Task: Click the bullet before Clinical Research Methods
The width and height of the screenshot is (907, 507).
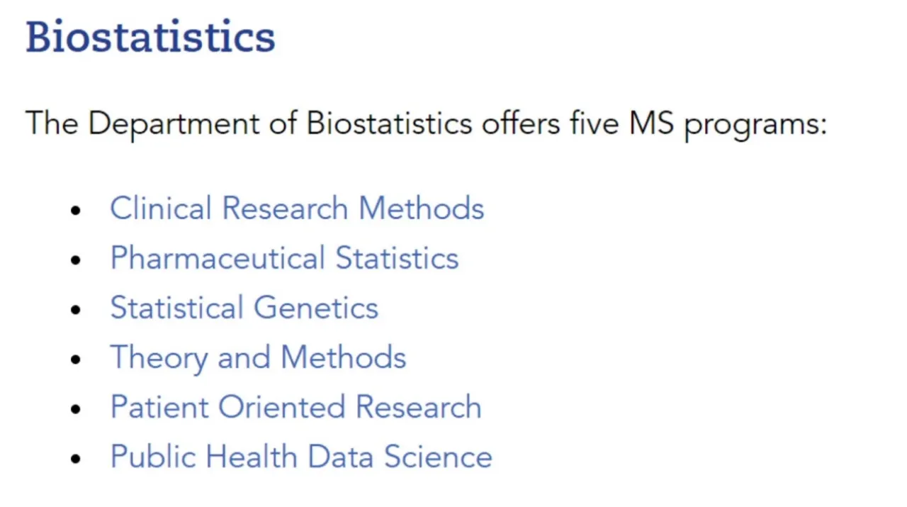Action: pos(77,210)
